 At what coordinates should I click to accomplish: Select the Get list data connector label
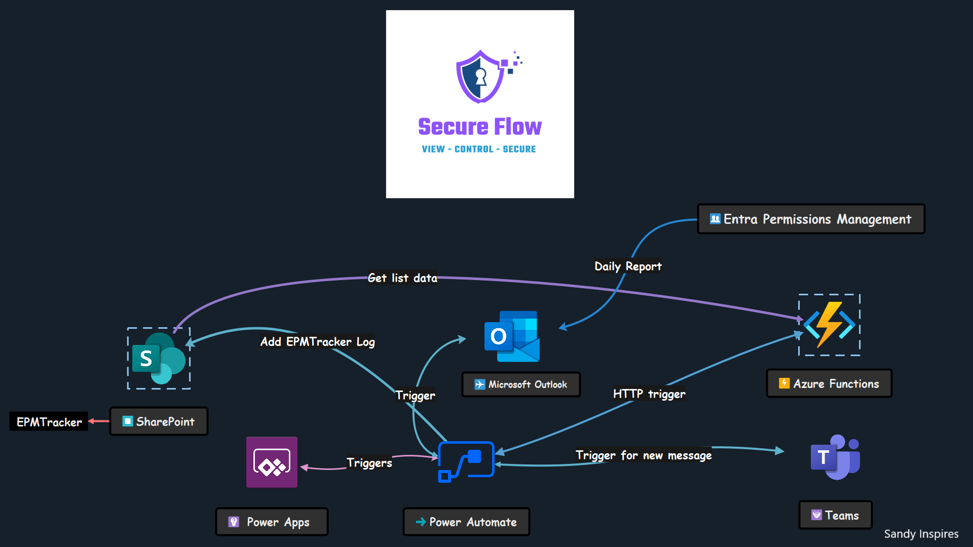[402, 278]
